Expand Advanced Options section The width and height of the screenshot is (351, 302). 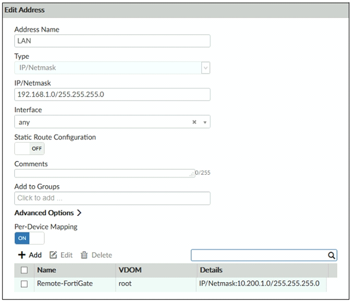pyautogui.click(x=48, y=213)
